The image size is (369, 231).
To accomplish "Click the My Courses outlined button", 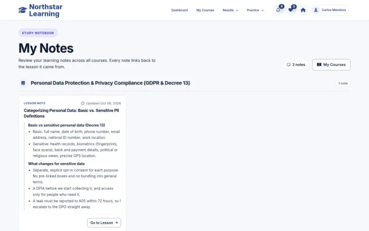I will 331,65.
